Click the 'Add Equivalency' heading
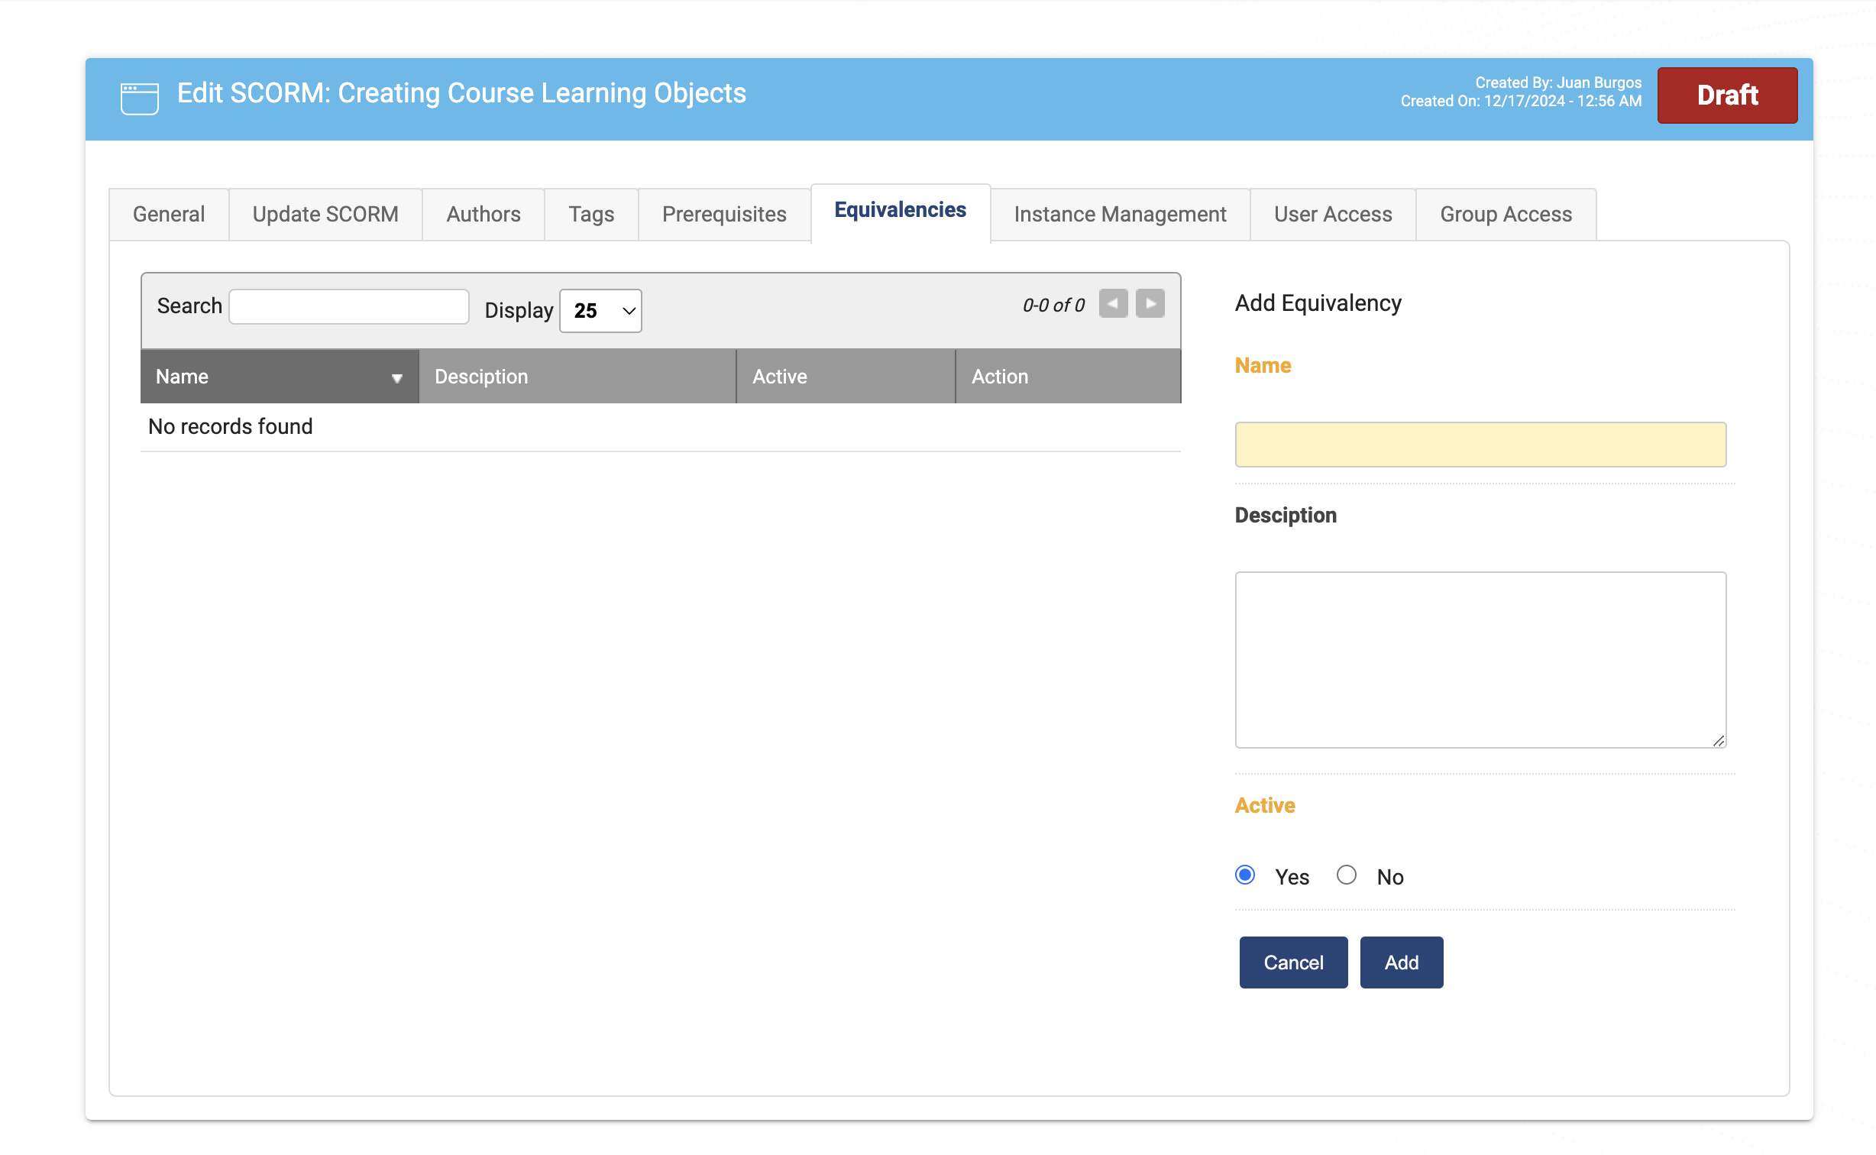The image size is (1876, 1155). pyautogui.click(x=1318, y=303)
